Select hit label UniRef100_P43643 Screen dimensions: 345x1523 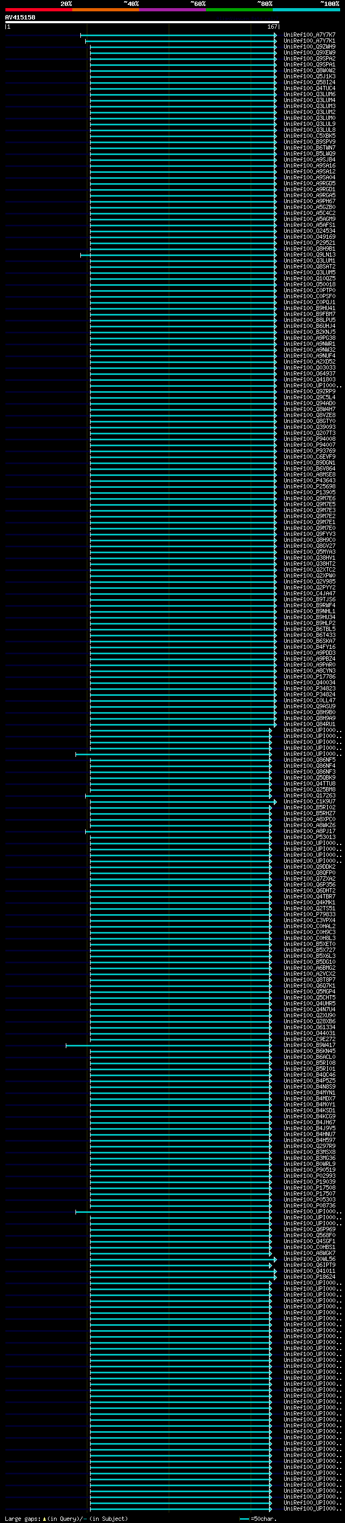(x=309, y=481)
